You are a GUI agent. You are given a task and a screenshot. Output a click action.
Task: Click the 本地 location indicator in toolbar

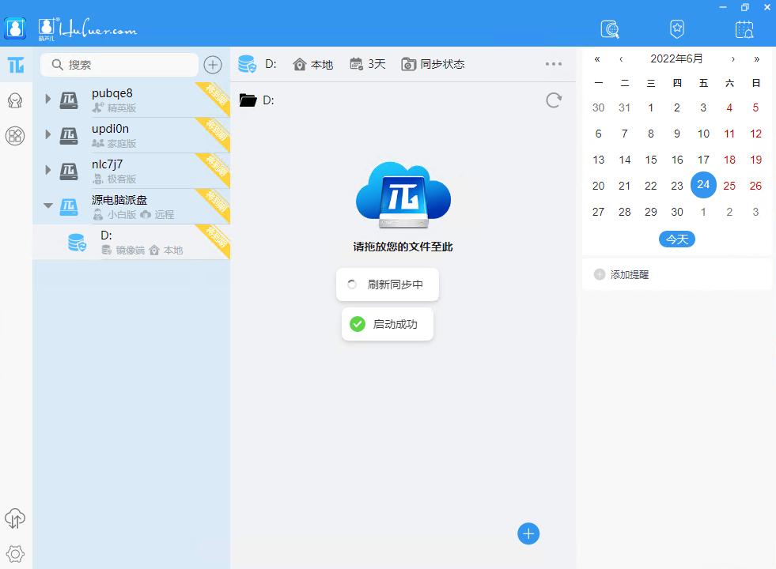coord(313,64)
